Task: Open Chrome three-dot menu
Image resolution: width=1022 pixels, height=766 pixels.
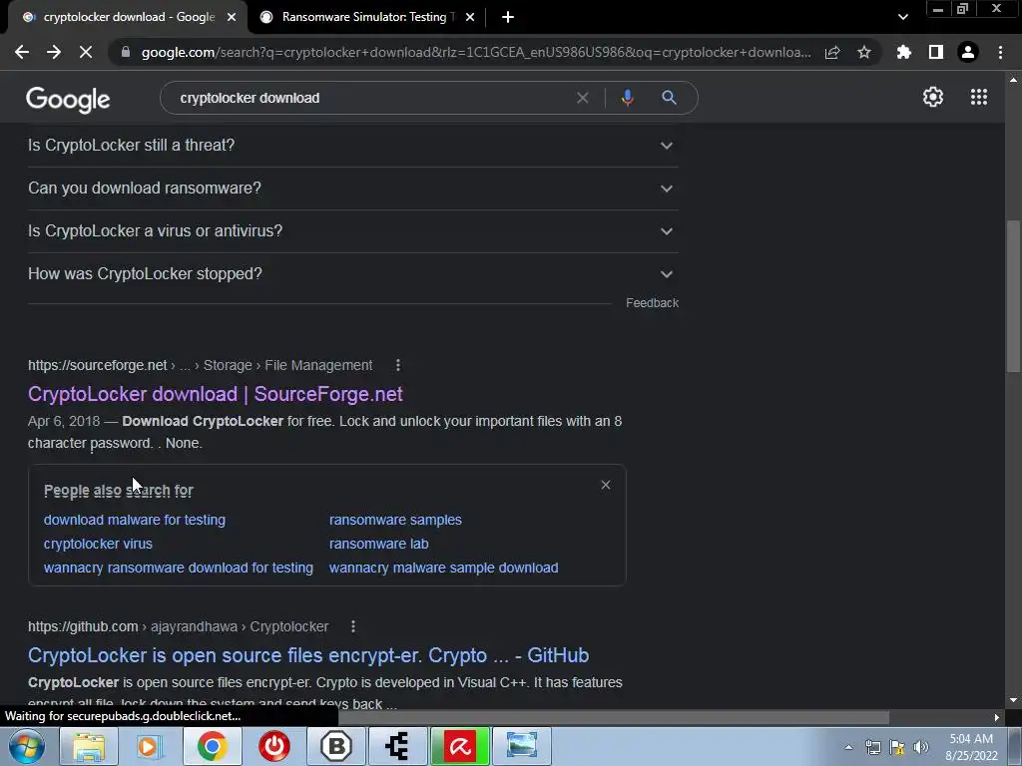Action: click(x=1000, y=52)
